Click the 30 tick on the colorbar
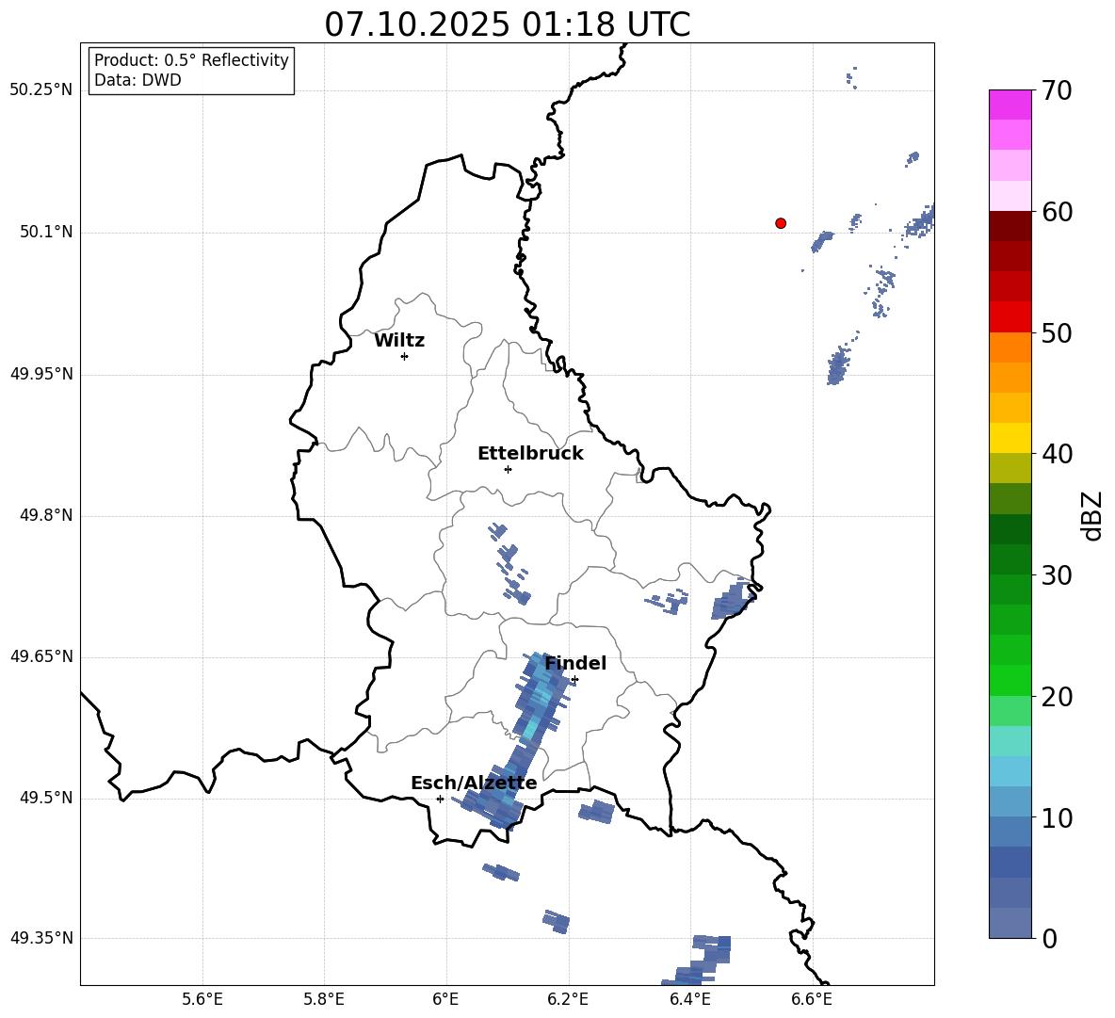Viewport: 1115px width, 1018px height. click(1057, 575)
